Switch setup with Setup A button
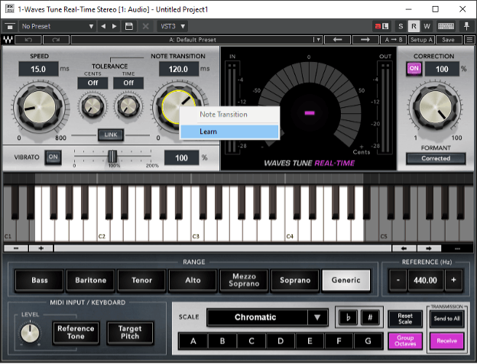 (x=421, y=40)
